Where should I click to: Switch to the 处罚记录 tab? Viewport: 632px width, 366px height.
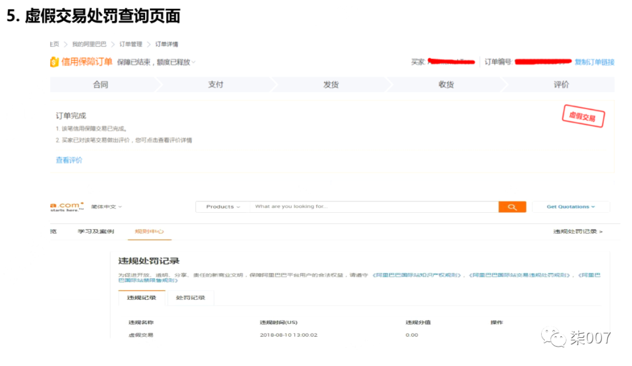190,298
